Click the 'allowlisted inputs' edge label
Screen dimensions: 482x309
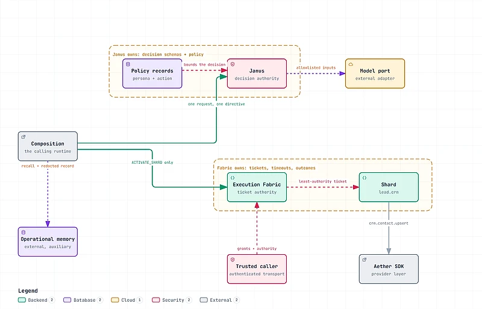tap(316, 67)
